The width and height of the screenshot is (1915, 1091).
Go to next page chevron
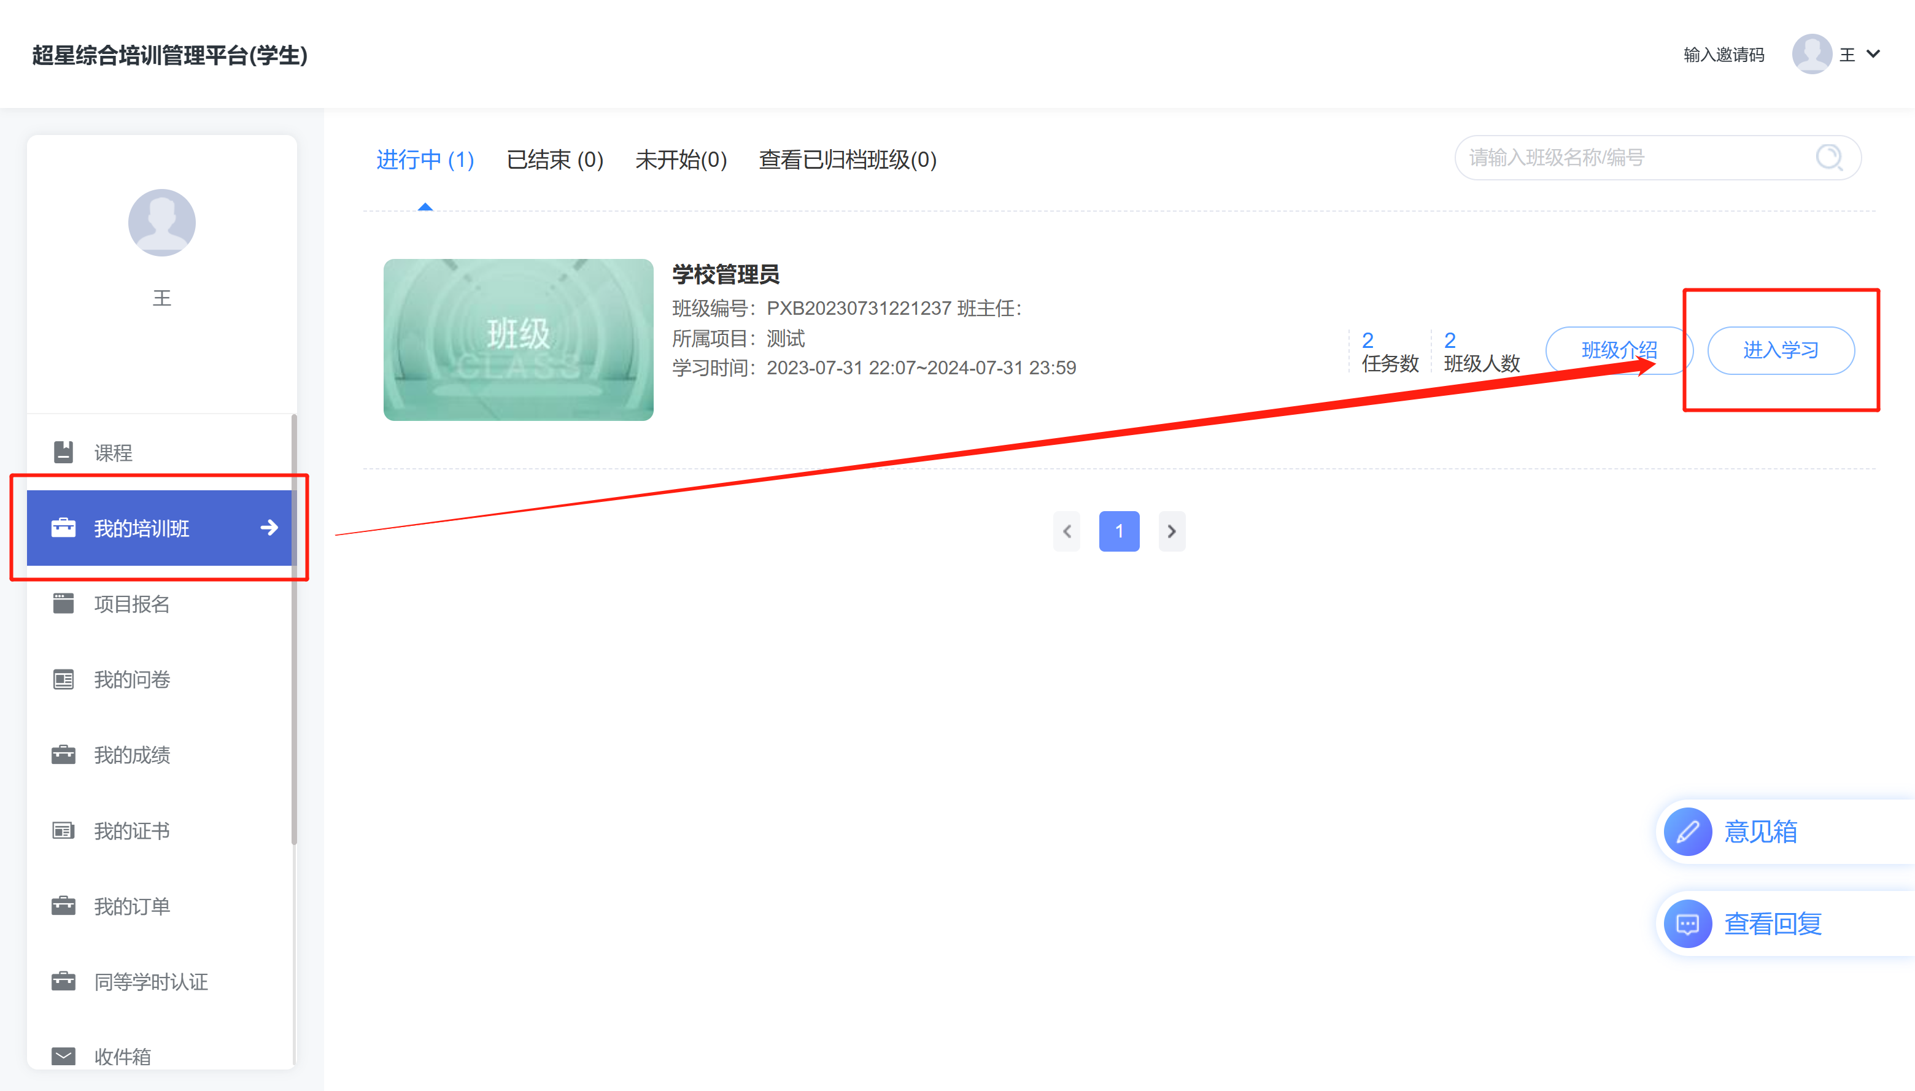tap(1172, 531)
